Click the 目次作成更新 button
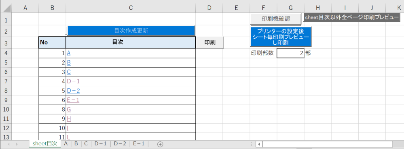The height and width of the screenshot is (149, 404). click(131, 31)
